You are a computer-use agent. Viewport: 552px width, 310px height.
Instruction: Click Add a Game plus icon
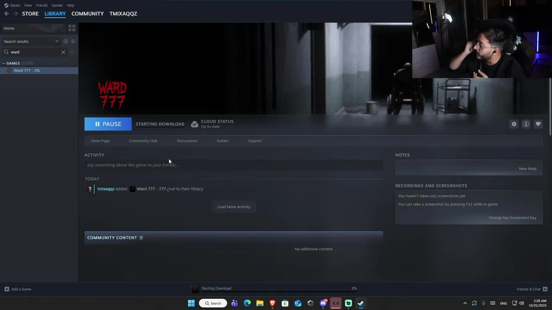coord(7,289)
